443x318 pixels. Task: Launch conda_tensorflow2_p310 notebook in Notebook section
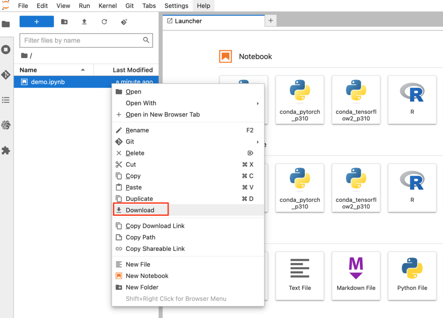(x=356, y=100)
